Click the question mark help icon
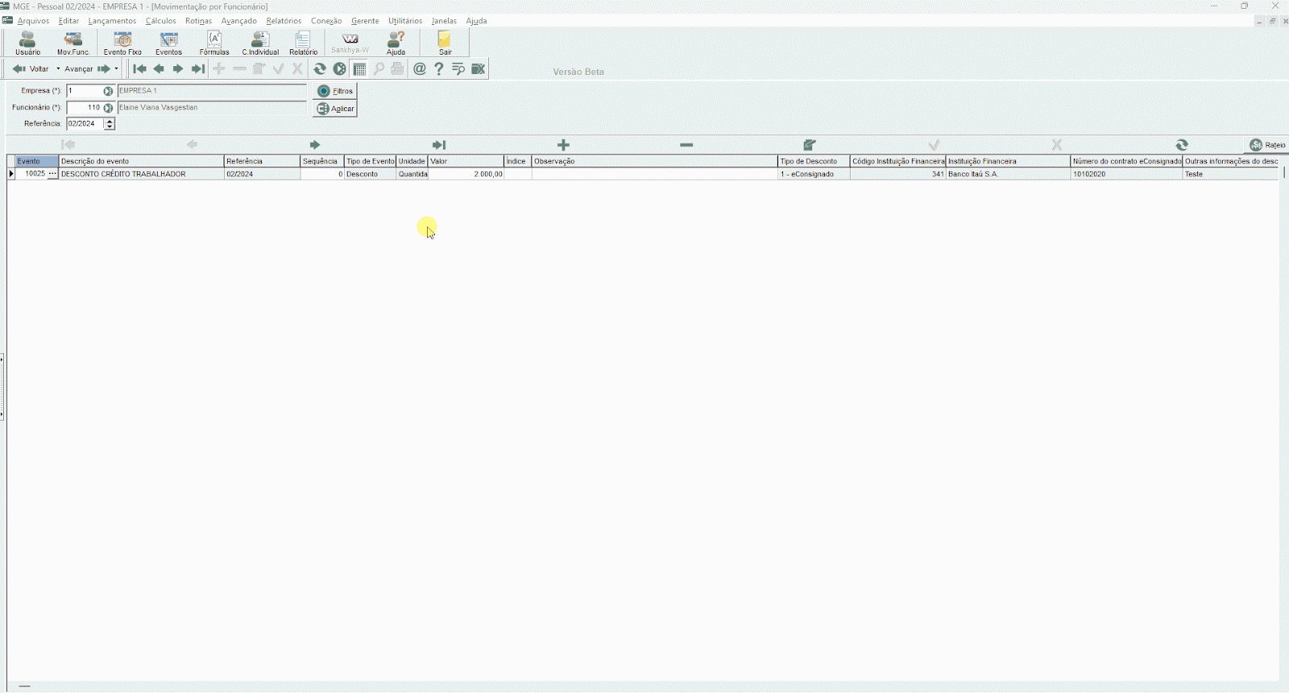The image size is (1289, 693). point(439,69)
